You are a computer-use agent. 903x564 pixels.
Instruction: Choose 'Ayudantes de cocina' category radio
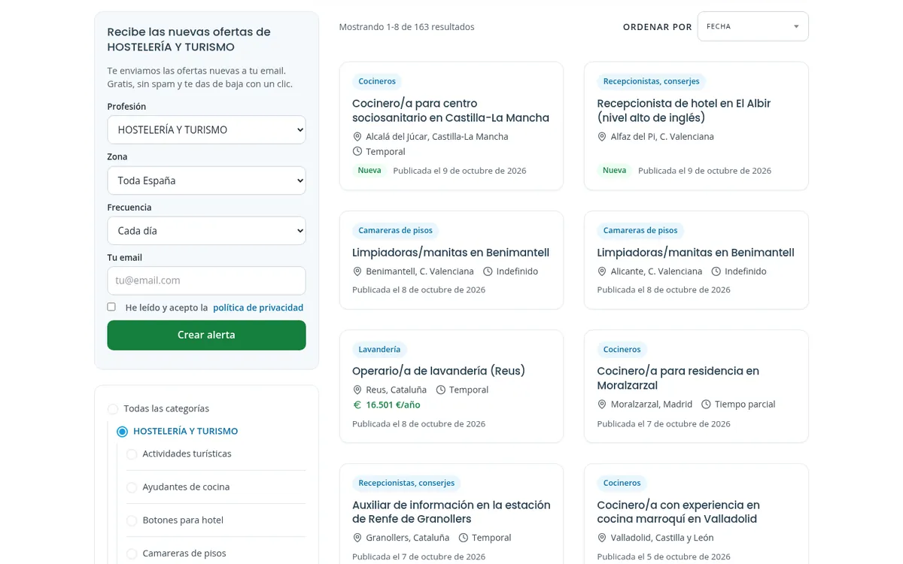(x=132, y=487)
